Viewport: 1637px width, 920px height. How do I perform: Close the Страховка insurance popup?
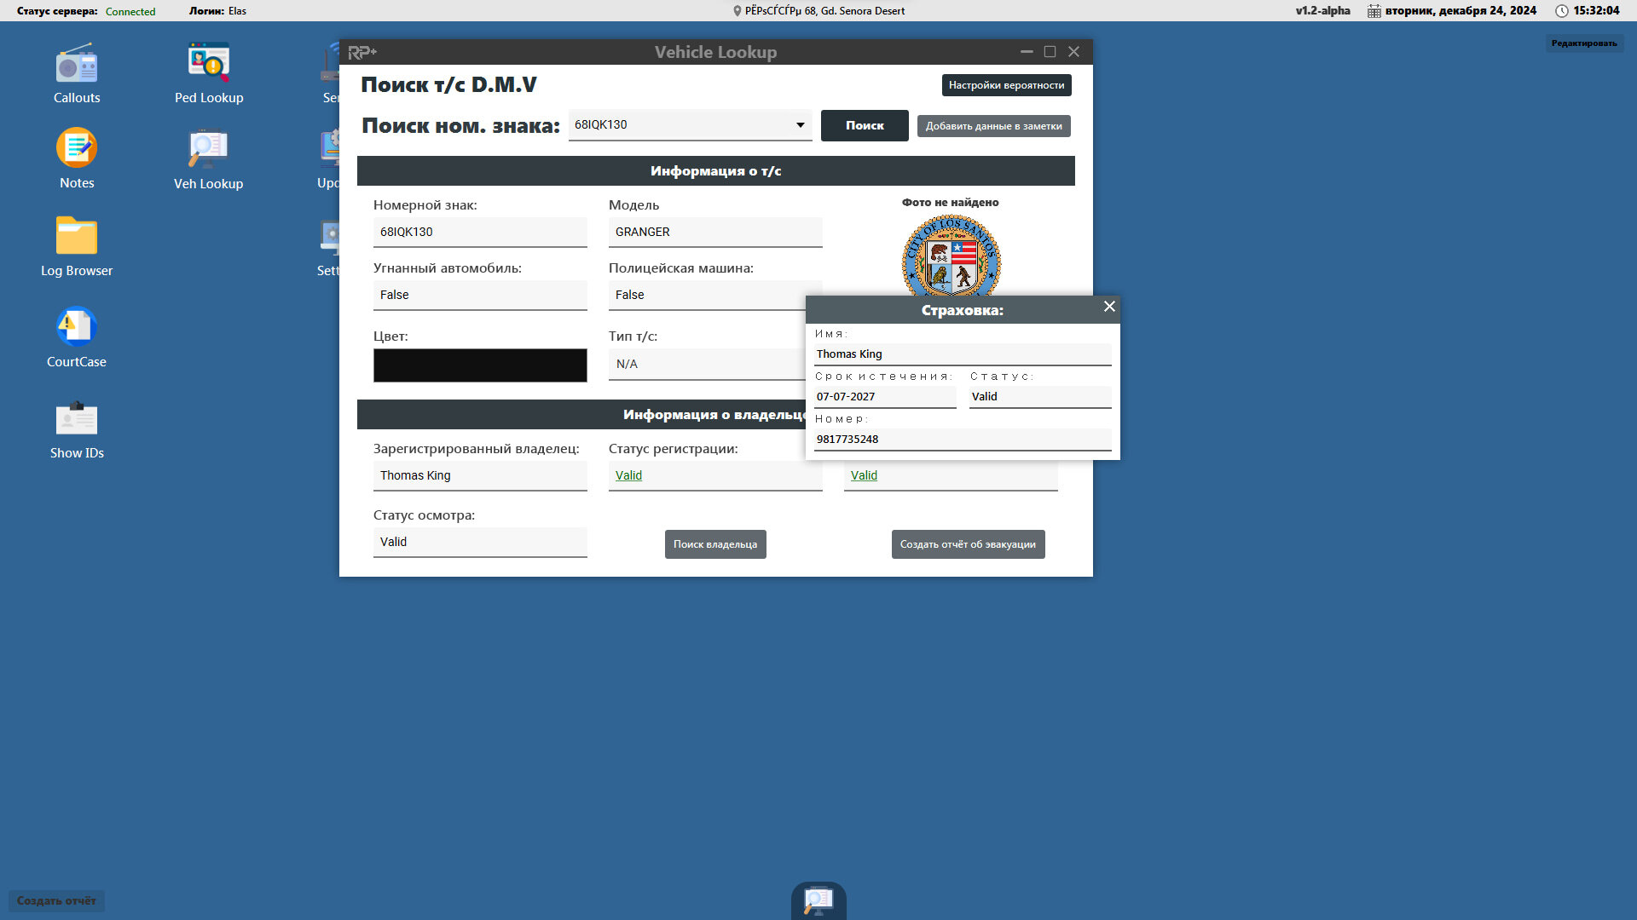[1109, 307]
